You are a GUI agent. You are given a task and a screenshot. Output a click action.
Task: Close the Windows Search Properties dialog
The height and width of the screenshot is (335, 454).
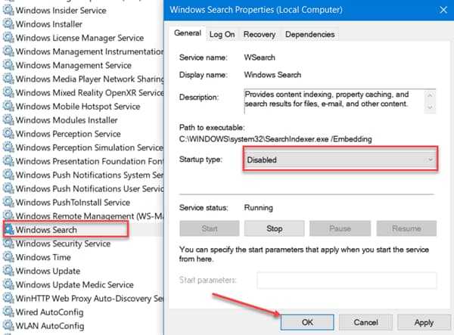click(443, 10)
